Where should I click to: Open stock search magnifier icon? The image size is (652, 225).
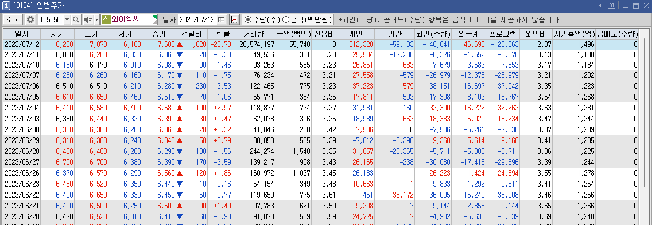click(76, 19)
